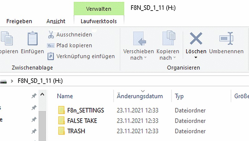The image size is (249, 141).
Task: Click the Einfügen clipboard icon
Action: 32,39
